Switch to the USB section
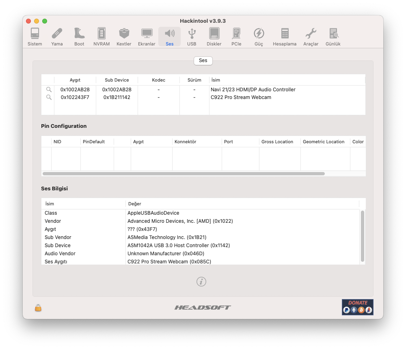The height and width of the screenshot is (349, 406). click(x=192, y=37)
